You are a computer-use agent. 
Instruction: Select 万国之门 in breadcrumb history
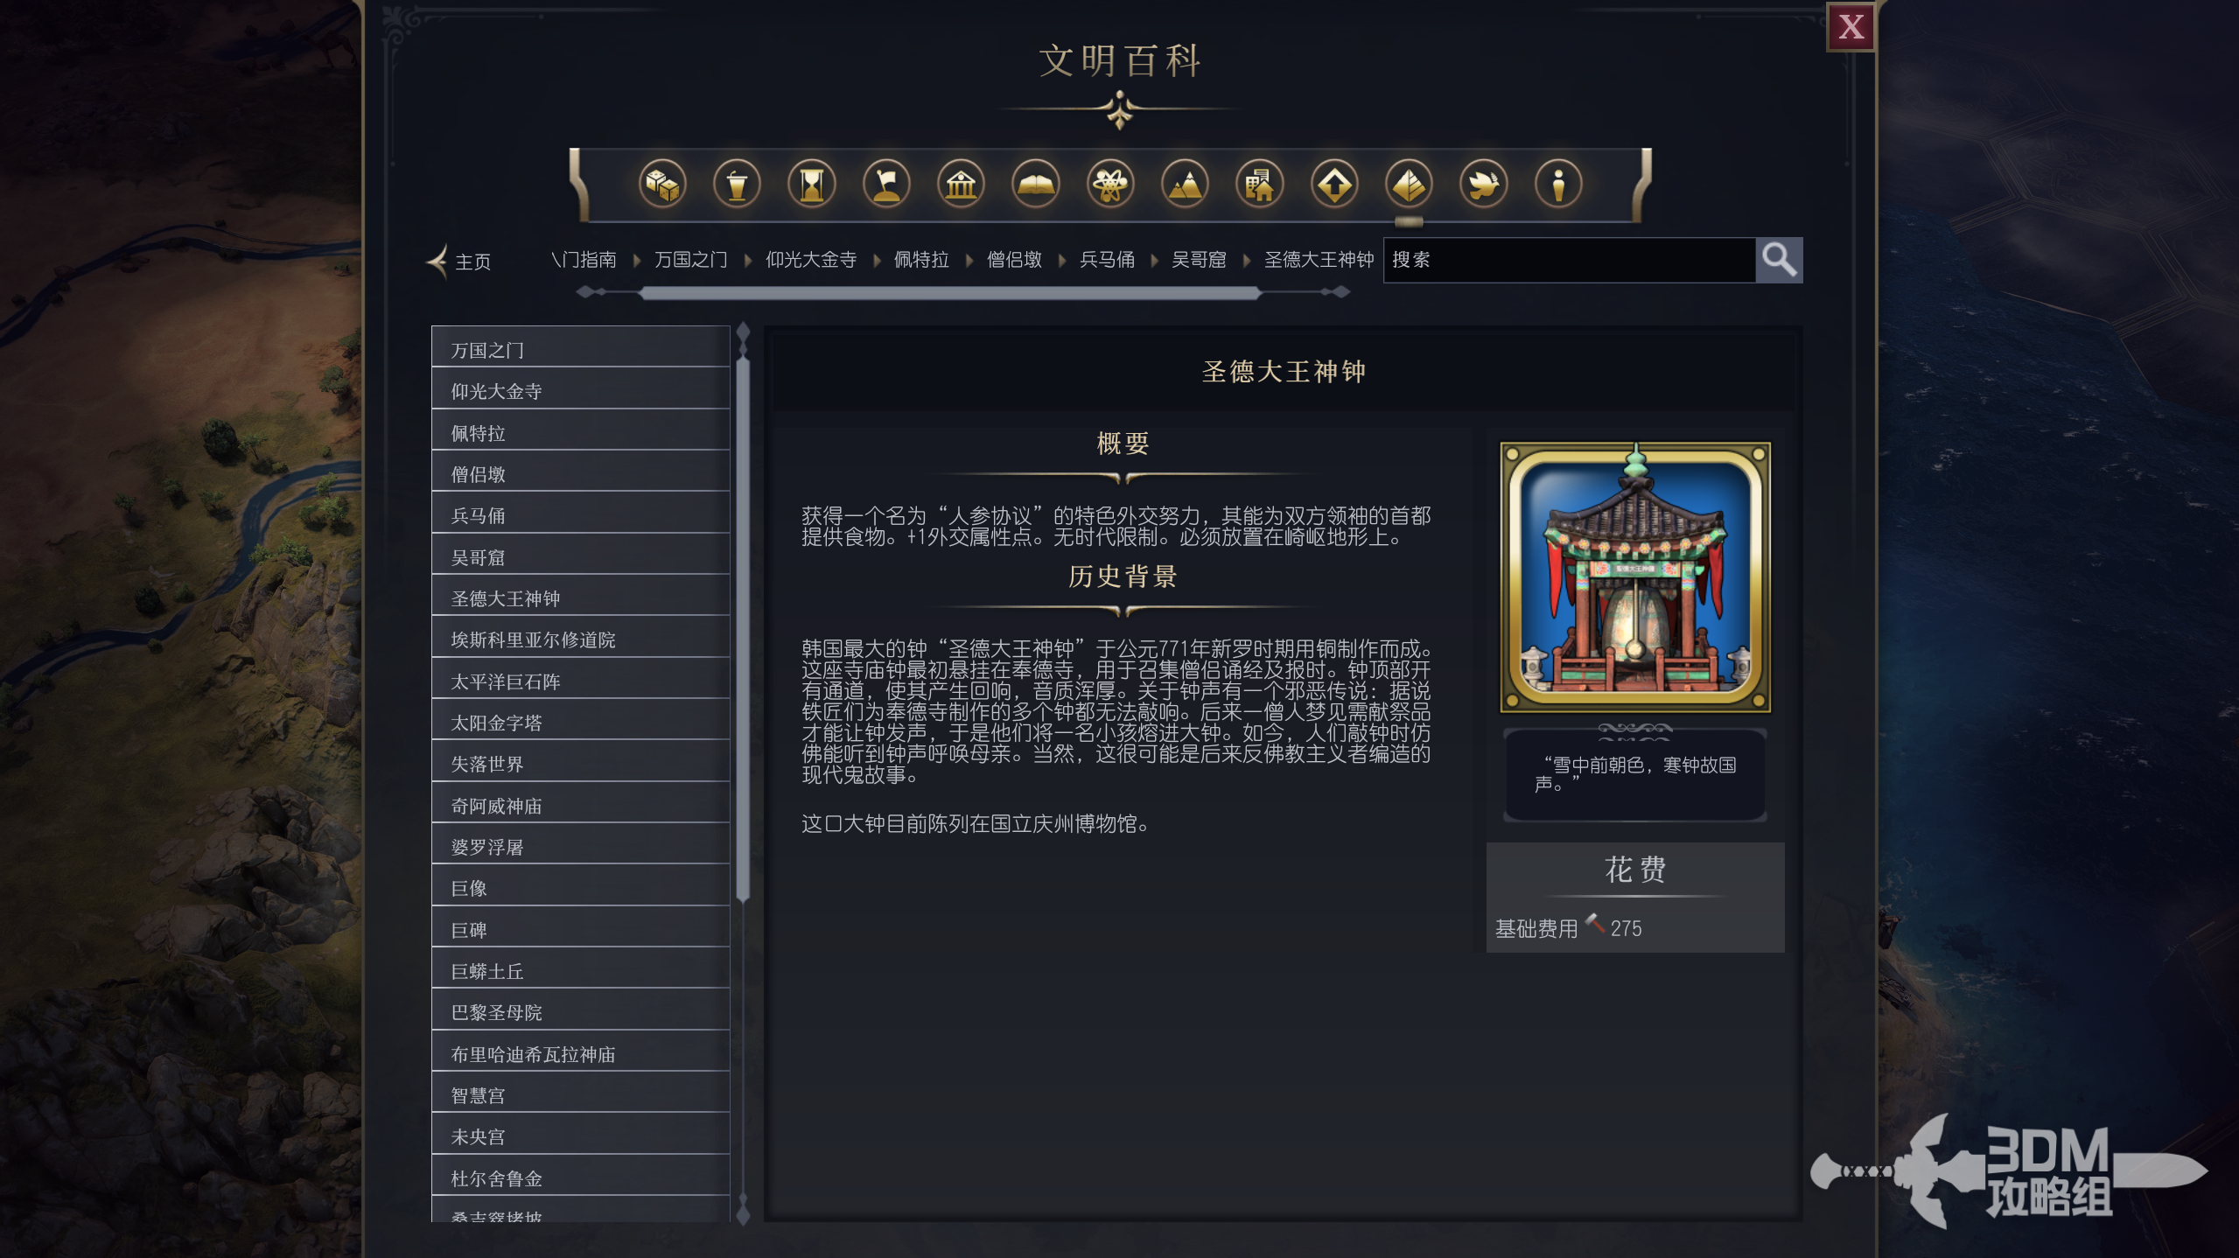[x=690, y=260]
